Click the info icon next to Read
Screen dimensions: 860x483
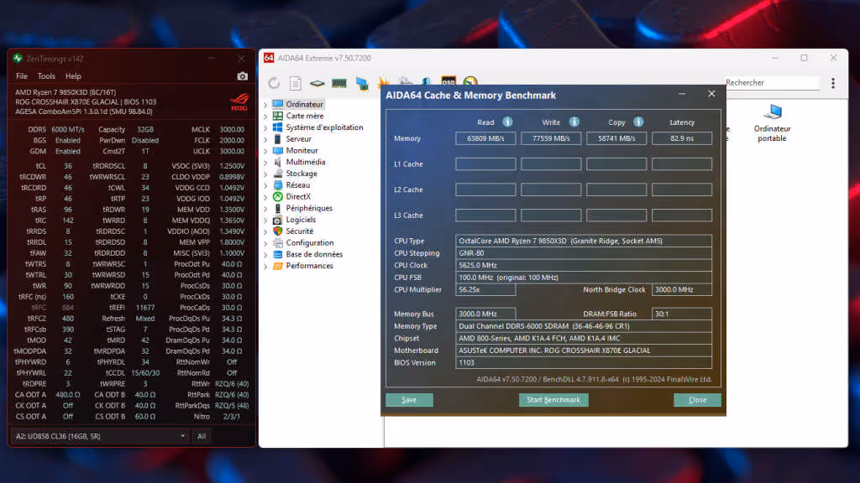pos(507,122)
